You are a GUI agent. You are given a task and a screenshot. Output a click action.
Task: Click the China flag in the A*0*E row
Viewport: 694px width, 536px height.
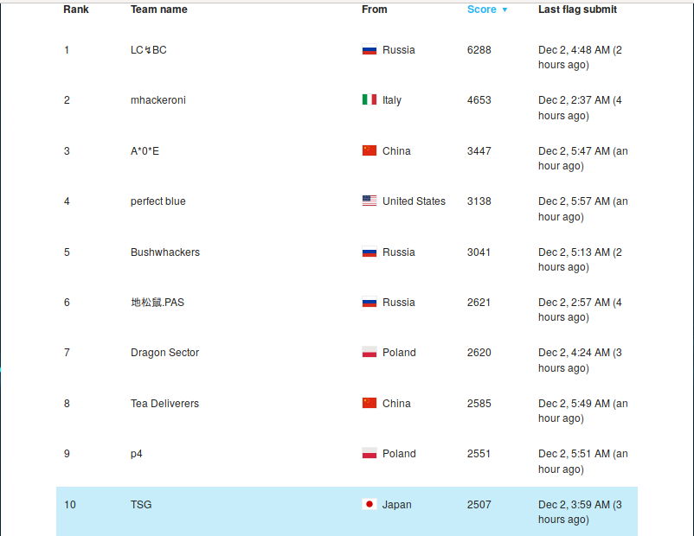click(x=369, y=150)
